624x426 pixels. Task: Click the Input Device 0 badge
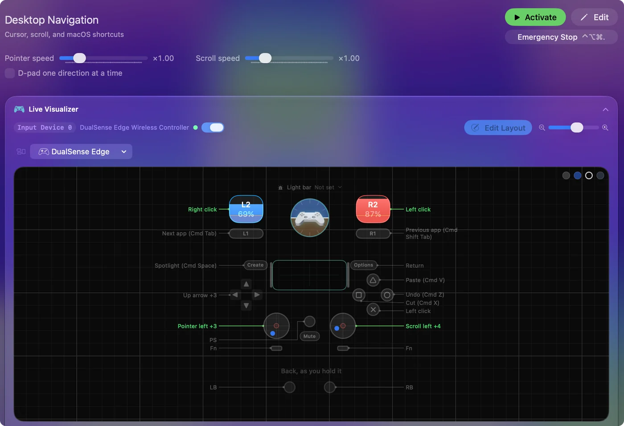point(45,127)
